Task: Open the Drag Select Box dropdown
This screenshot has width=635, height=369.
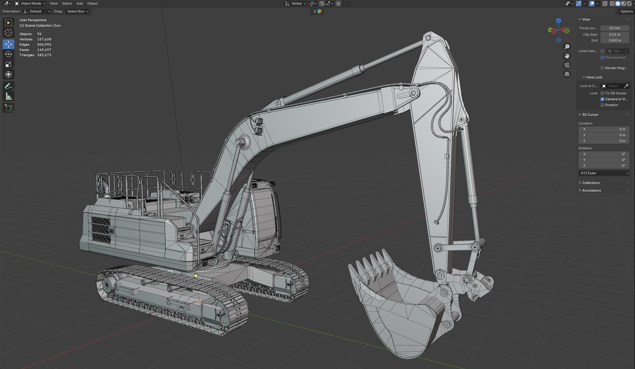Action: 78,11
